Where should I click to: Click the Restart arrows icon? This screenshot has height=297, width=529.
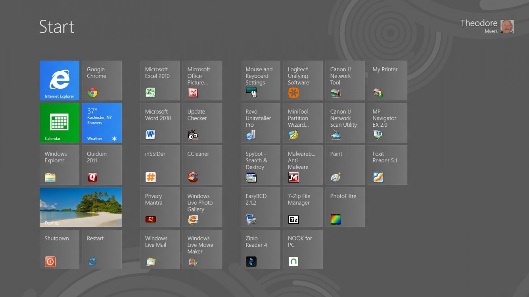(x=92, y=262)
